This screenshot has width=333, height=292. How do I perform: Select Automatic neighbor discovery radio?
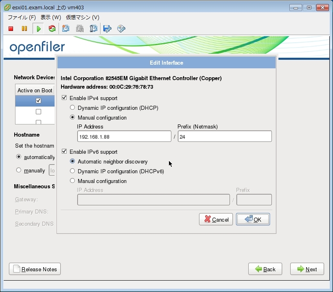(72, 161)
